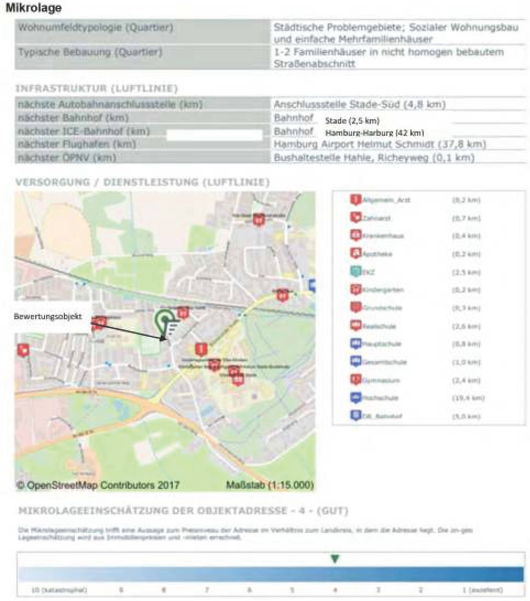Select the DB_Bahnhof legend icon
This screenshot has width=530, height=601.
356,416
